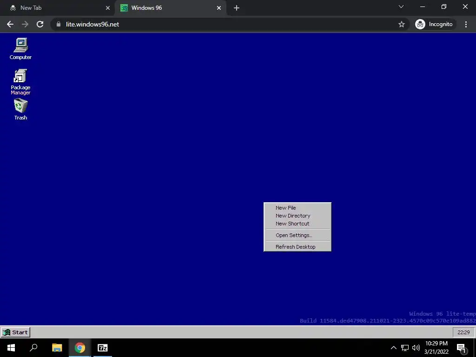Select Refresh Desktop in context menu
Image resolution: width=476 pixels, height=357 pixels.
pyautogui.click(x=297, y=247)
